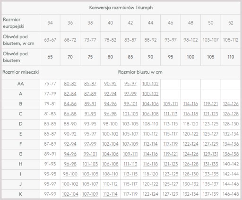This screenshot has width=242, height=200.
Task: Select the 97-99 cell in row K
Action: [x=50, y=194]
